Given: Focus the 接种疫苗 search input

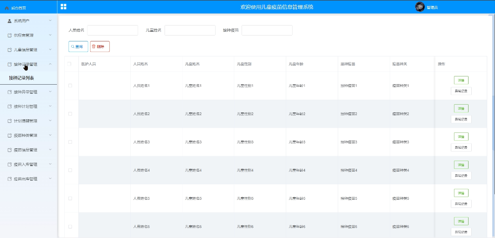Looking at the screenshot, I should [x=267, y=30].
